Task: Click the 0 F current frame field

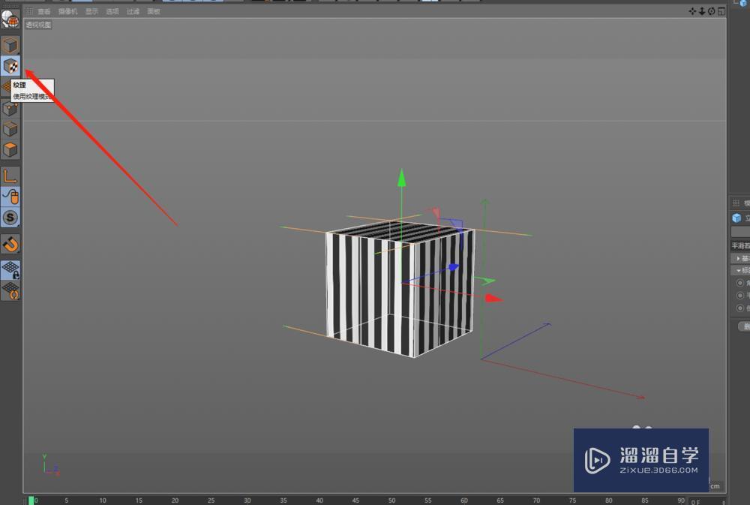Action: 707,502
